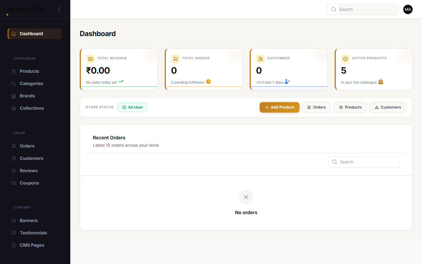Click the Recent Orders heading
The width and height of the screenshot is (422, 264).
[109, 138]
